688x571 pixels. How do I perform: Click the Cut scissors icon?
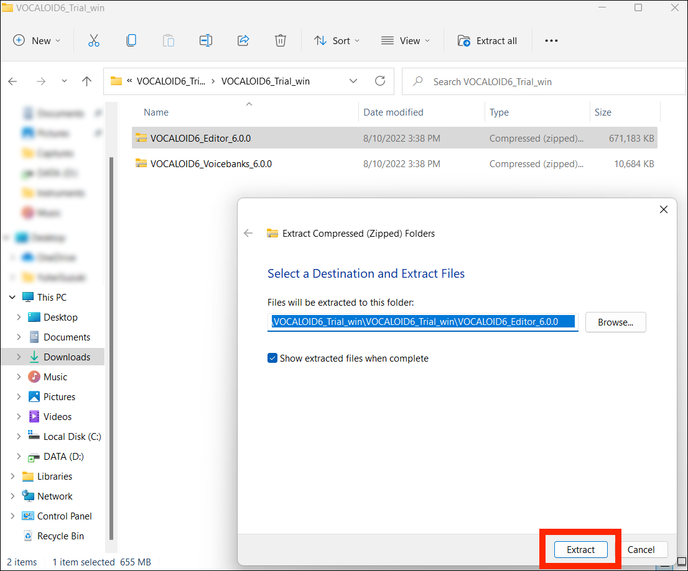pos(94,40)
